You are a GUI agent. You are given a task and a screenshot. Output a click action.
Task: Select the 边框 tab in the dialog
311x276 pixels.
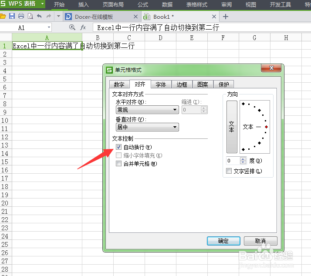click(x=182, y=84)
